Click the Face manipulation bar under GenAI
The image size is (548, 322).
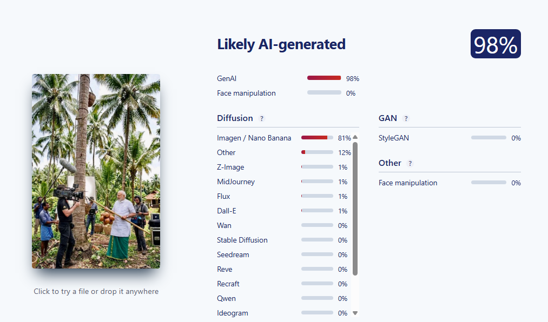[324, 93]
